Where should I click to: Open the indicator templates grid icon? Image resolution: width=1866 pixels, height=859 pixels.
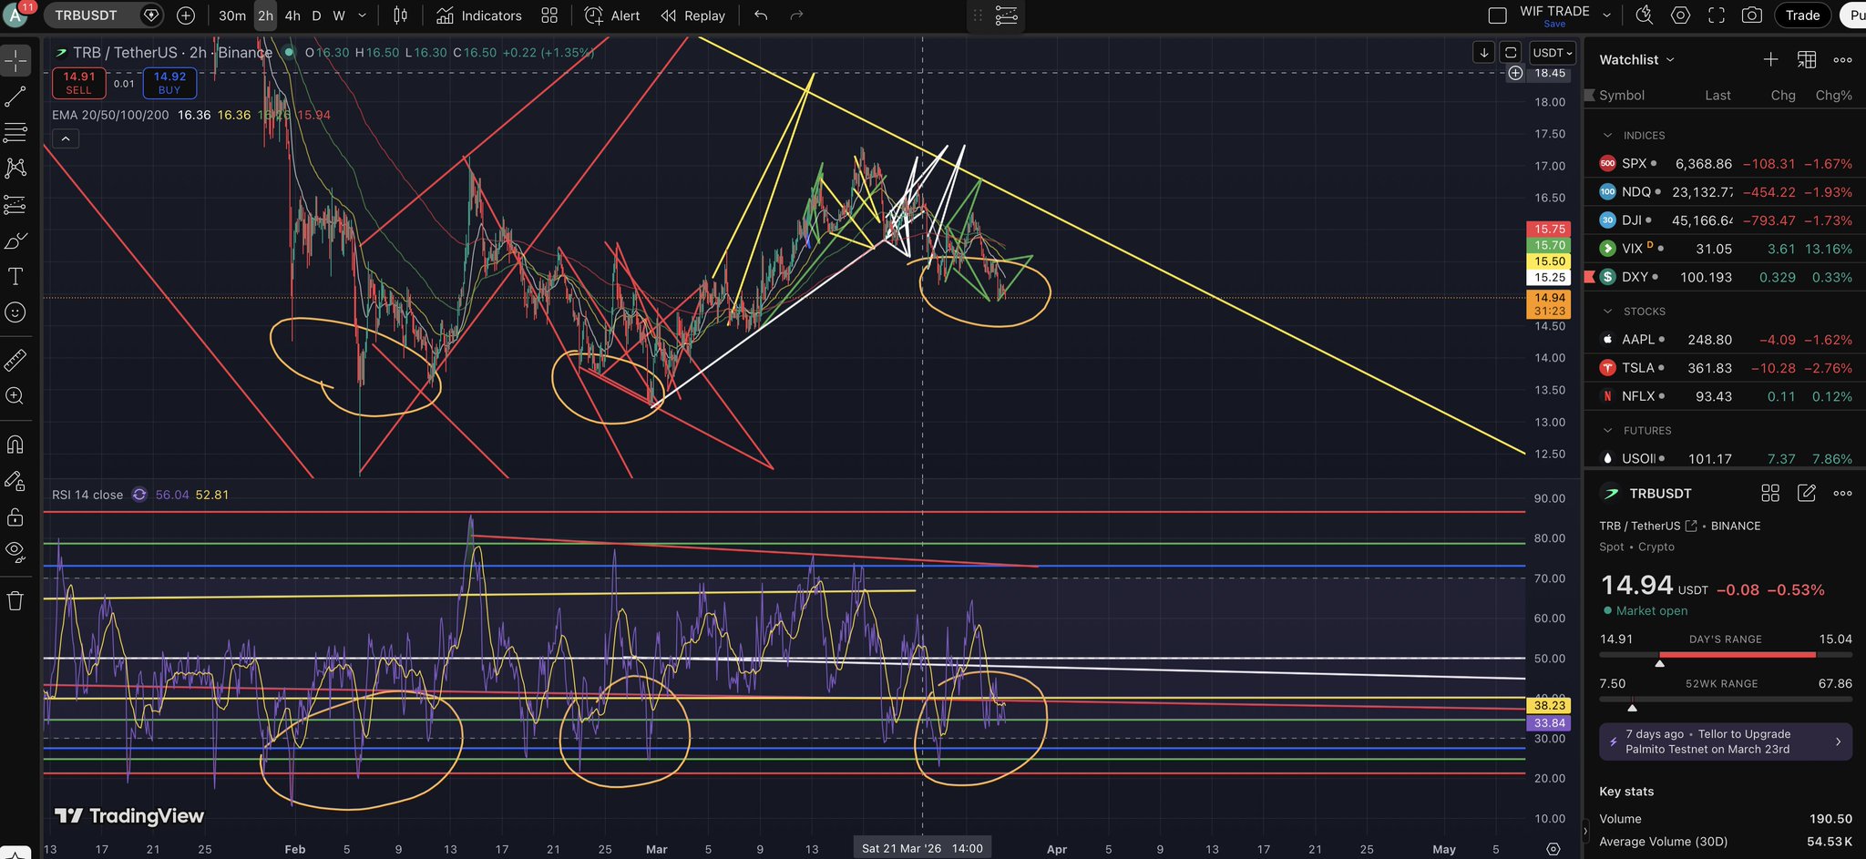tap(549, 15)
